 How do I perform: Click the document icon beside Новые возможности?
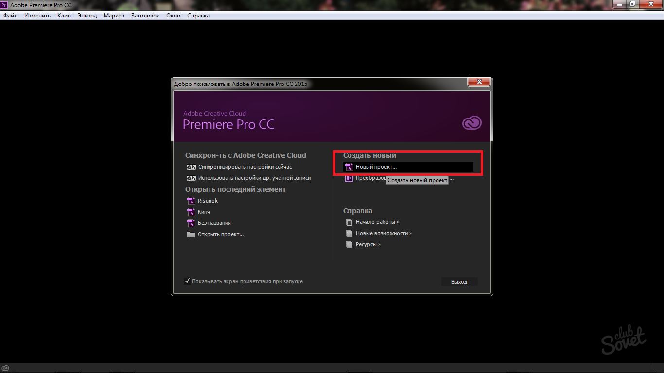tap(349, 234)
